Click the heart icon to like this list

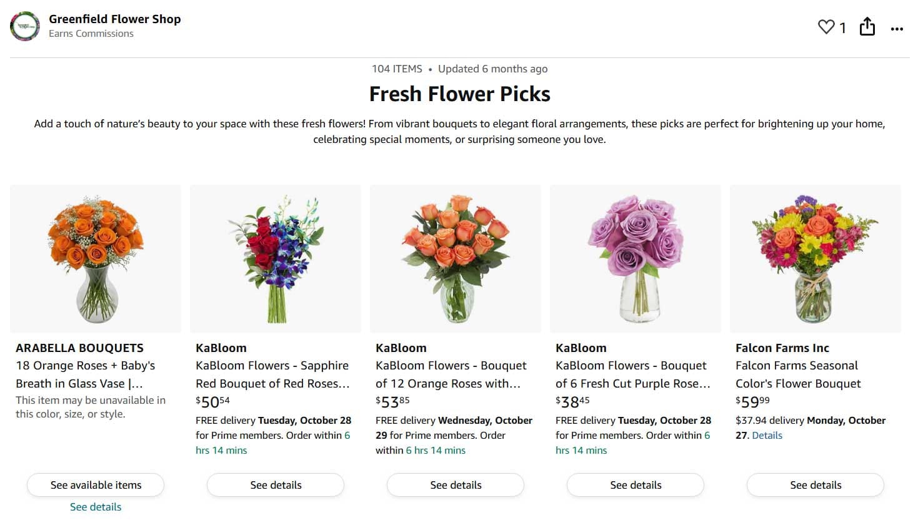826,27
